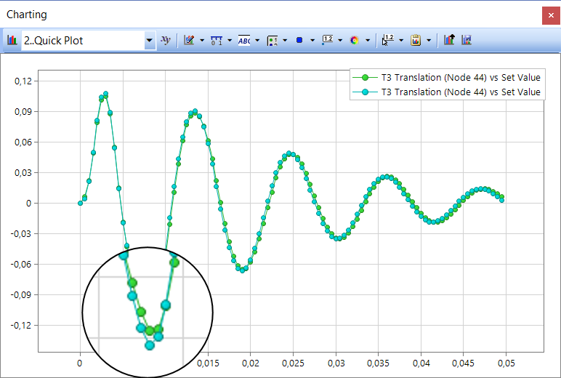Click the XY axes swap icon

click(x=165, y=40)
